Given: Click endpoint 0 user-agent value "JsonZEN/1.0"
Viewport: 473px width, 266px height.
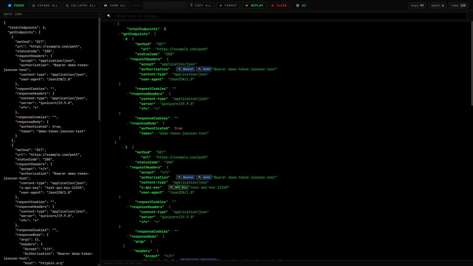Looking at the screenshot, I should click(x=181, y=79).
